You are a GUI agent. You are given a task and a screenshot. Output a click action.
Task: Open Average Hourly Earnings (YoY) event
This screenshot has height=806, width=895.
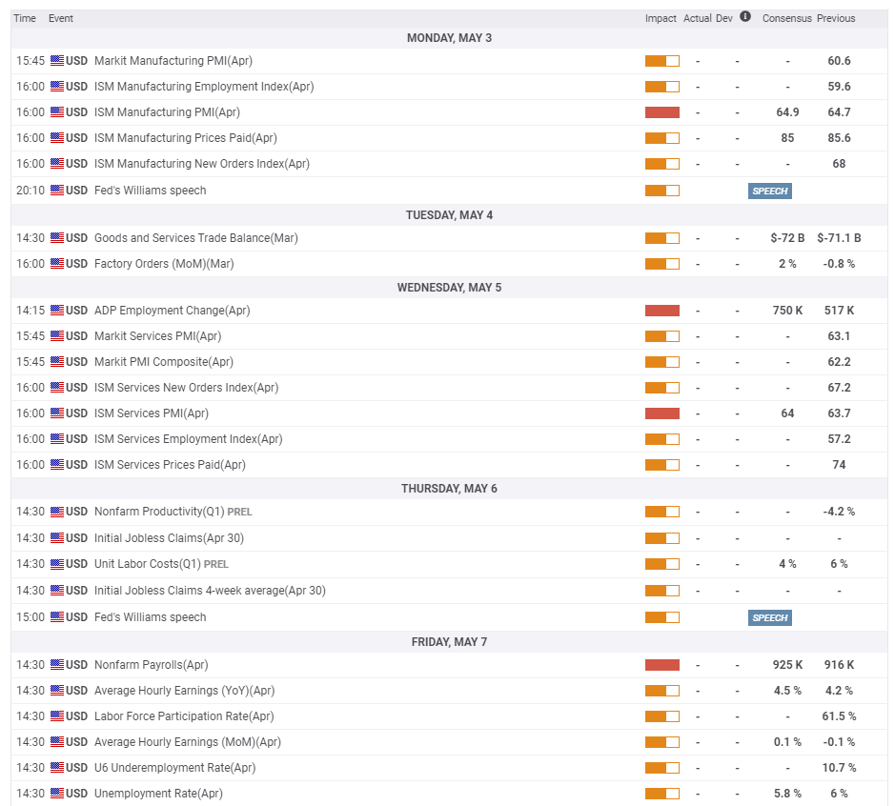tap(184, 691)
